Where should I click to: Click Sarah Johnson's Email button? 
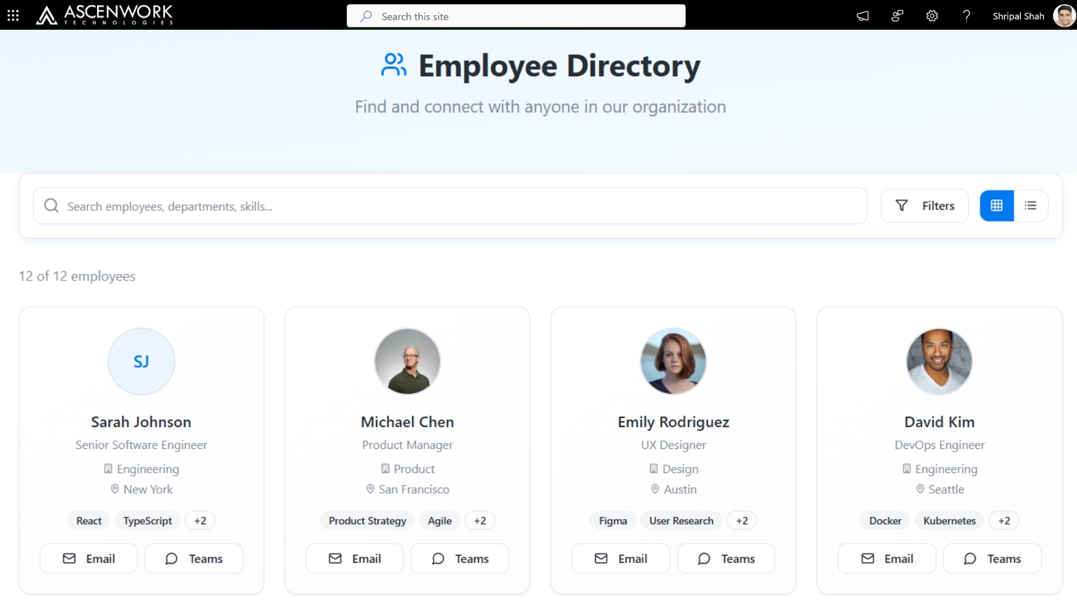[x=89, y=558]
